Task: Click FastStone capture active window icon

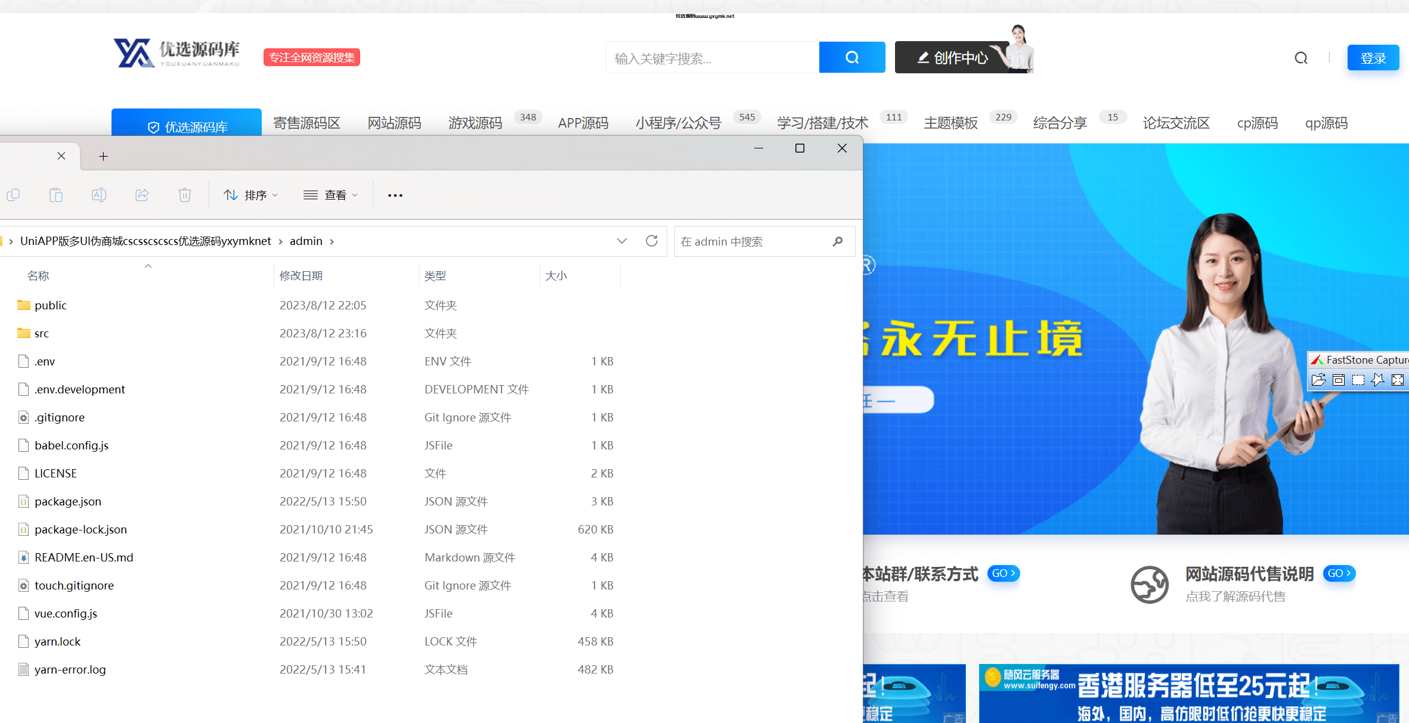Action: click(x=1339, y=380)
